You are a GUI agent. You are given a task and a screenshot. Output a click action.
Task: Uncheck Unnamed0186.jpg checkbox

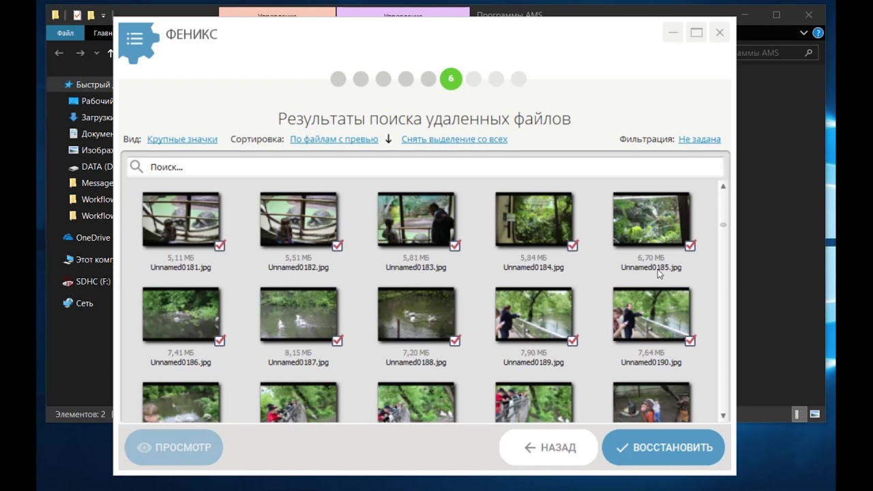click(x=220, y=340)
